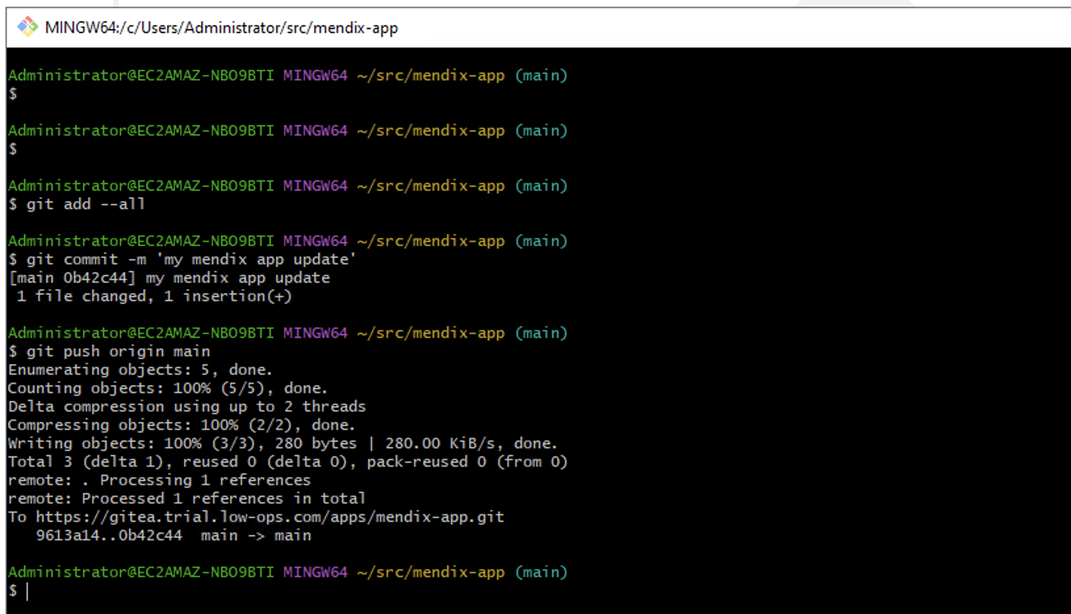Click the 'main -> main' branch update text
Image resolution: width=1071 pixels, height=614 pixels.
pos(256,535)
